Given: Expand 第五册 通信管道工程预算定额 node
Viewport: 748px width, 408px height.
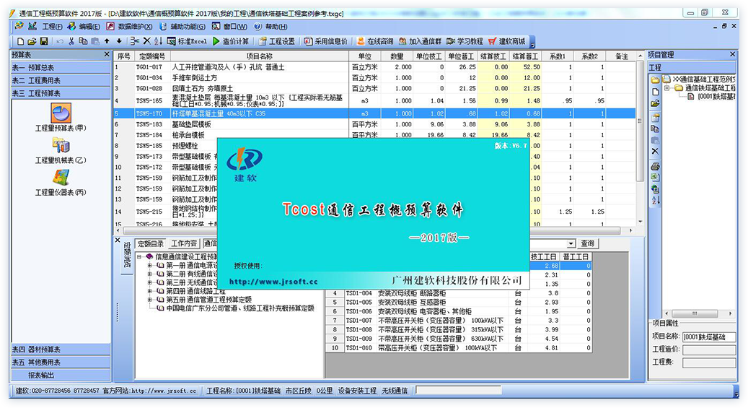Looking at the screenshot, I should tap(149, 300).
